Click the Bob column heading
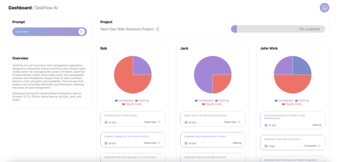 (x=104, y=48)
